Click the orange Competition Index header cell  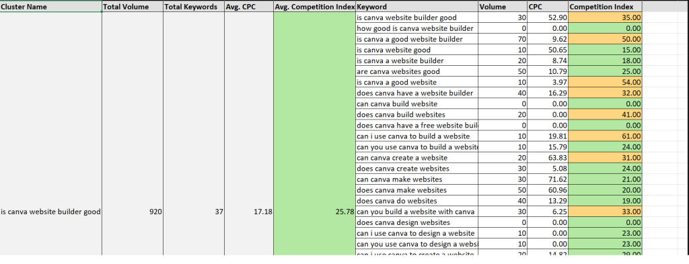click(605, 7)
